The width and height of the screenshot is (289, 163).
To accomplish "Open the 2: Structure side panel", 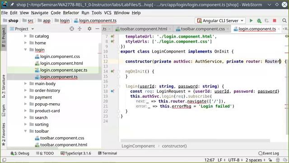I will coord(4,86).
